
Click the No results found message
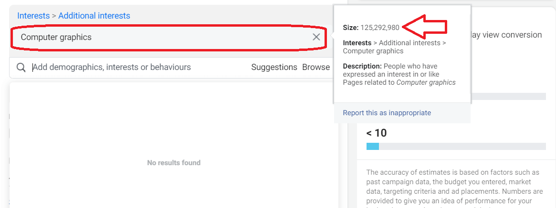point(174,163)
